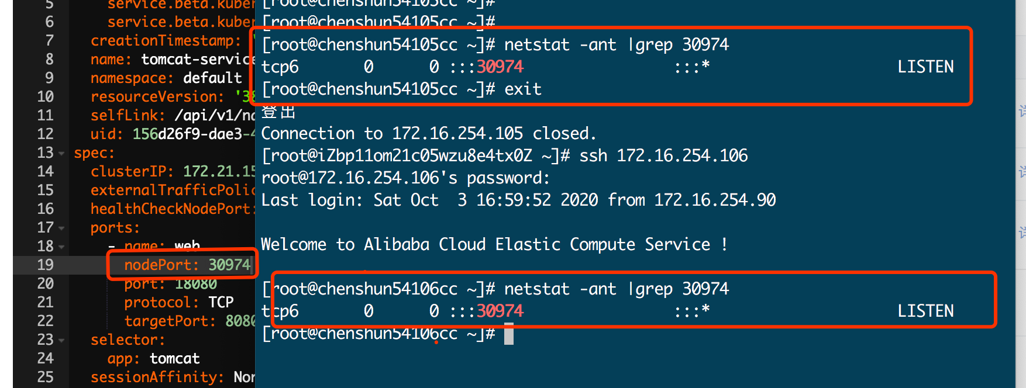Click the terminal cursor block at prompt

coord(509,334)
